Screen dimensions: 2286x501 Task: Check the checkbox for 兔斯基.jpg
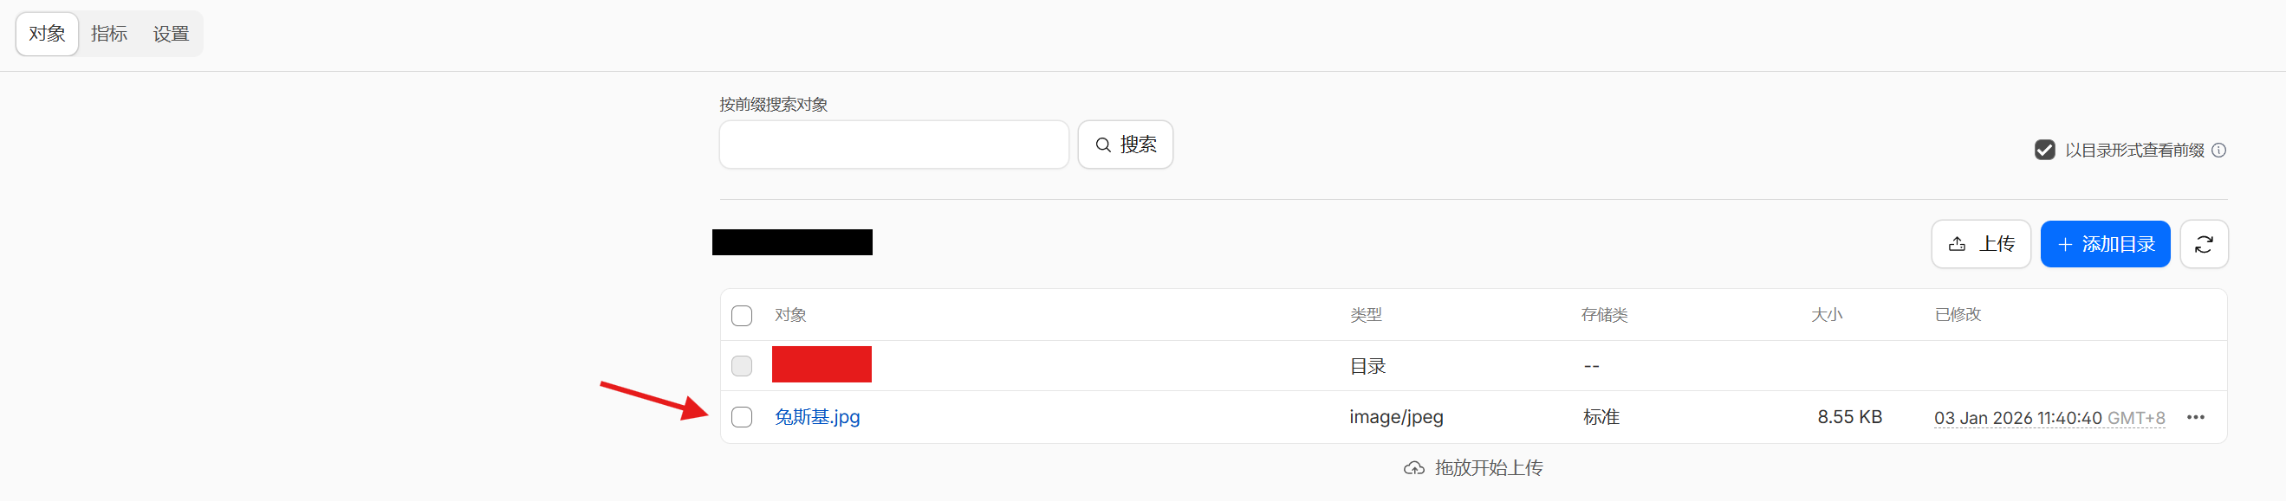tap(742, 417)
